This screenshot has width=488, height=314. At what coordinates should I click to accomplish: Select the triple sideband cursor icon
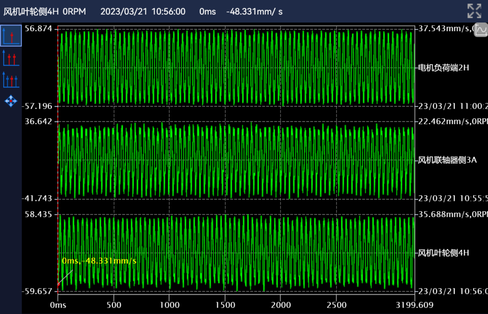coord(11,79)
